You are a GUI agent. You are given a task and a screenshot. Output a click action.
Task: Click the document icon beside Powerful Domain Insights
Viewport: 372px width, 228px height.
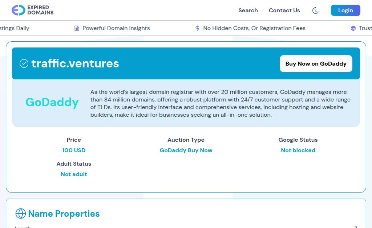pos(77,28)
